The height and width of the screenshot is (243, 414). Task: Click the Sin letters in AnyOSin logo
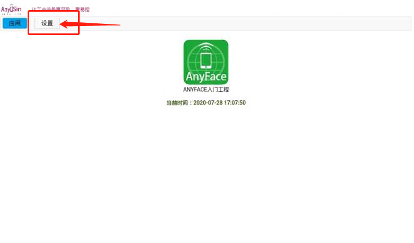[x=18, y=8]
